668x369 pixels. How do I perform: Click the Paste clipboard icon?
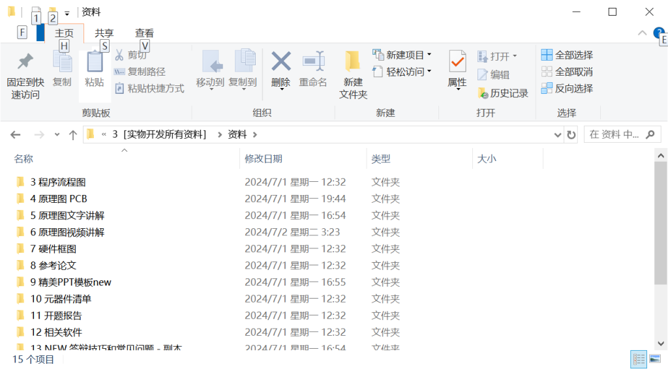95,62
